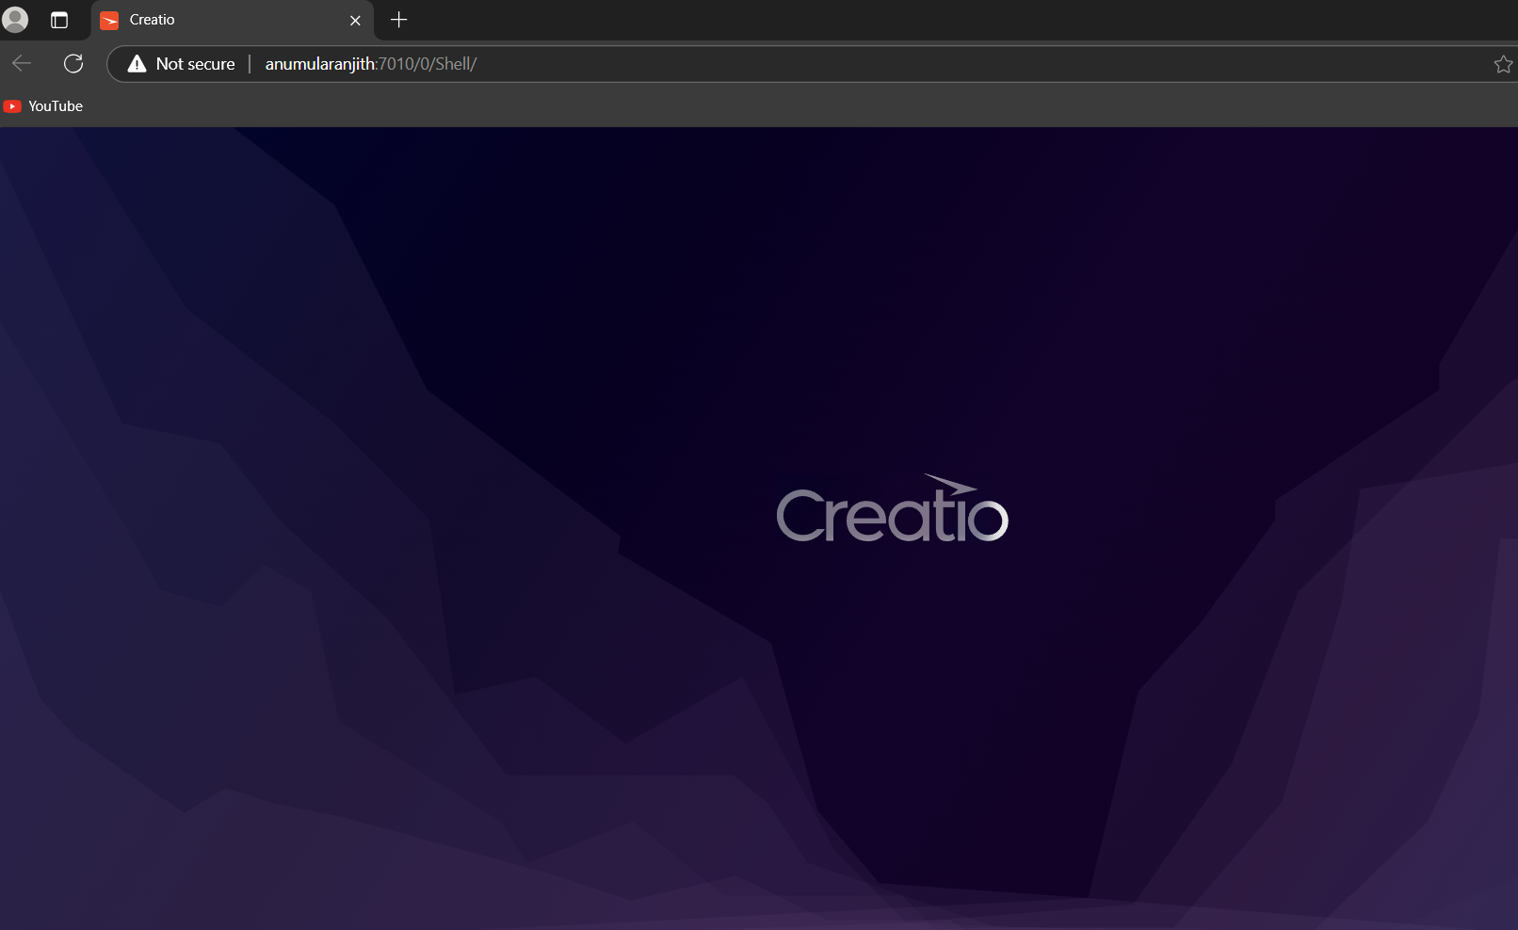This screenshot has width=1518, height=930.
Task: Click the Creatio logo in the page center
Action: tap(891, 508)
